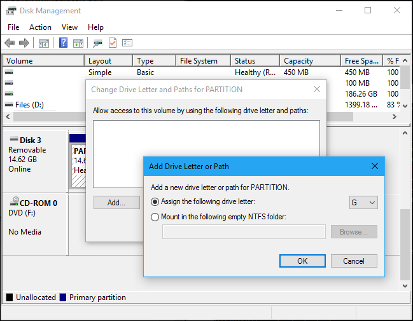This screenshot has width=413, height=321.
Task: Select the Files (D:) volume row
Action: (29, 105)
